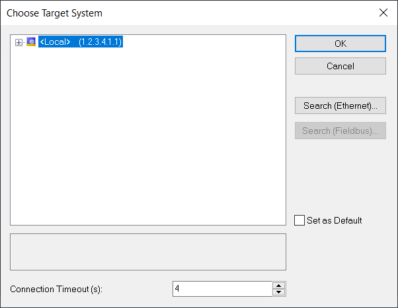Viewport: 398px width, 308px height.
Task: Select the <Local> (1.2.3.4.1.1) entry
Action: point(81,42)
